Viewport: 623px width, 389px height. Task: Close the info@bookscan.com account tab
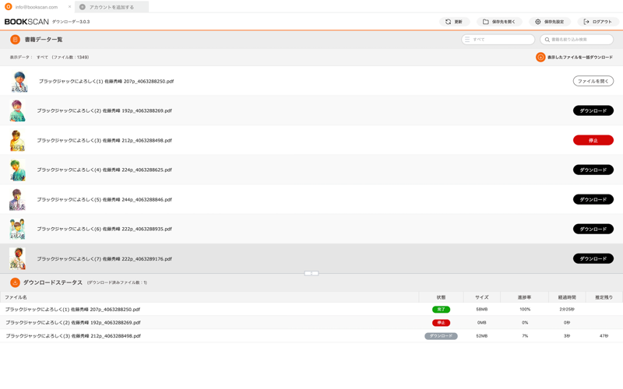69,7
